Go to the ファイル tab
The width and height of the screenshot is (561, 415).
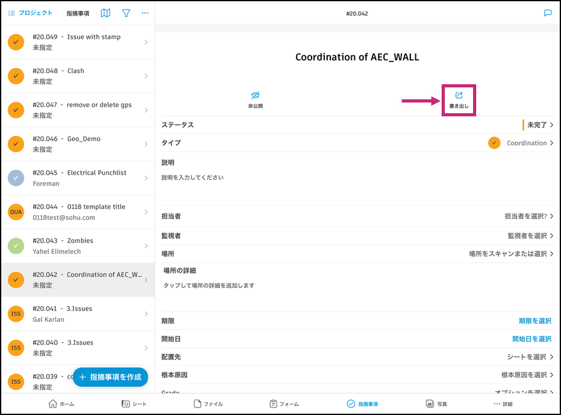pyautogui.click(x=208, y=404)
